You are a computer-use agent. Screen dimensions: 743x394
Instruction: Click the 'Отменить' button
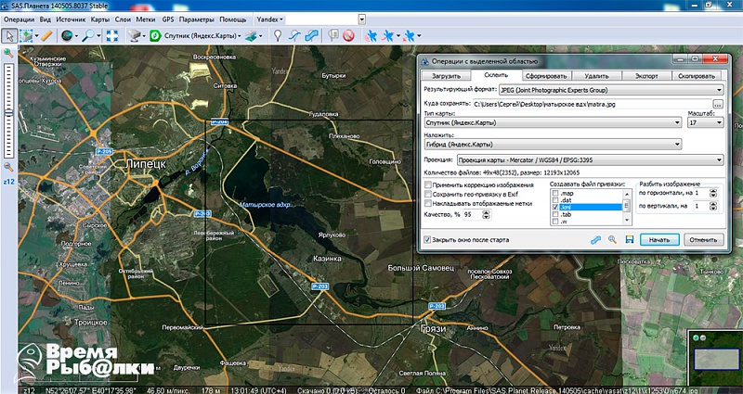(703, 240)
